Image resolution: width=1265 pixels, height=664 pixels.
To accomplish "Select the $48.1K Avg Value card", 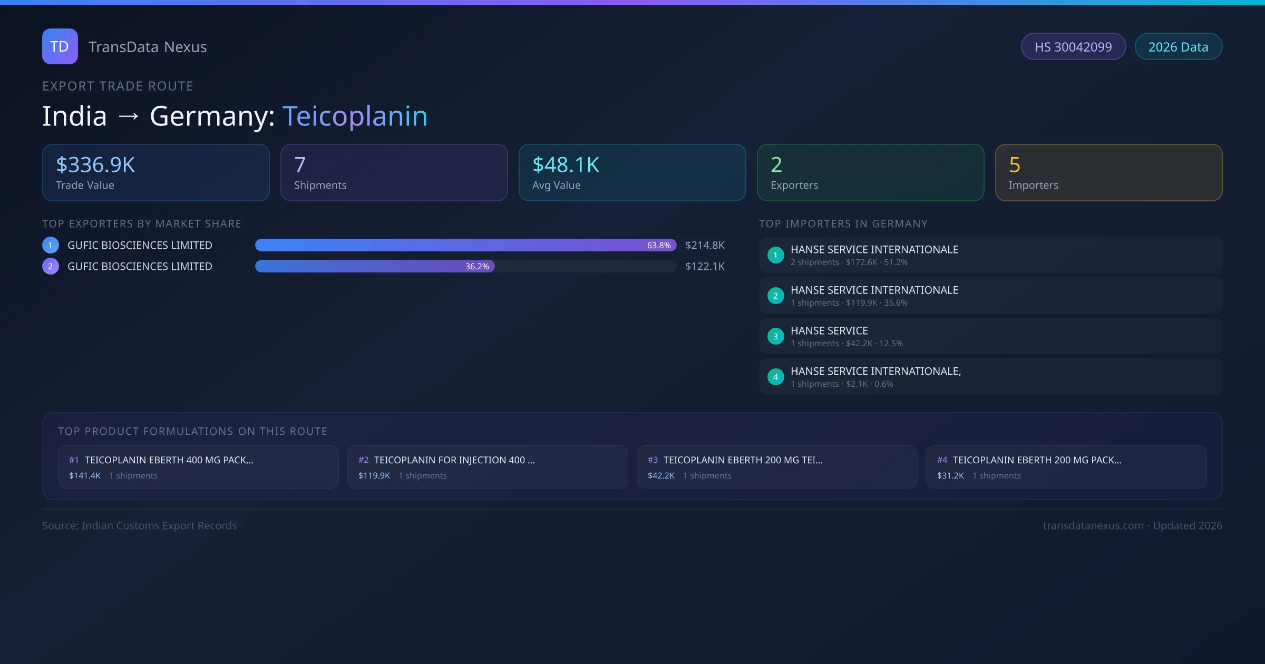I will point(632,173).
